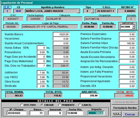The image size is (140, 118).
Task: Click the Formulario Recibo button
Action: tap(125, 108)
